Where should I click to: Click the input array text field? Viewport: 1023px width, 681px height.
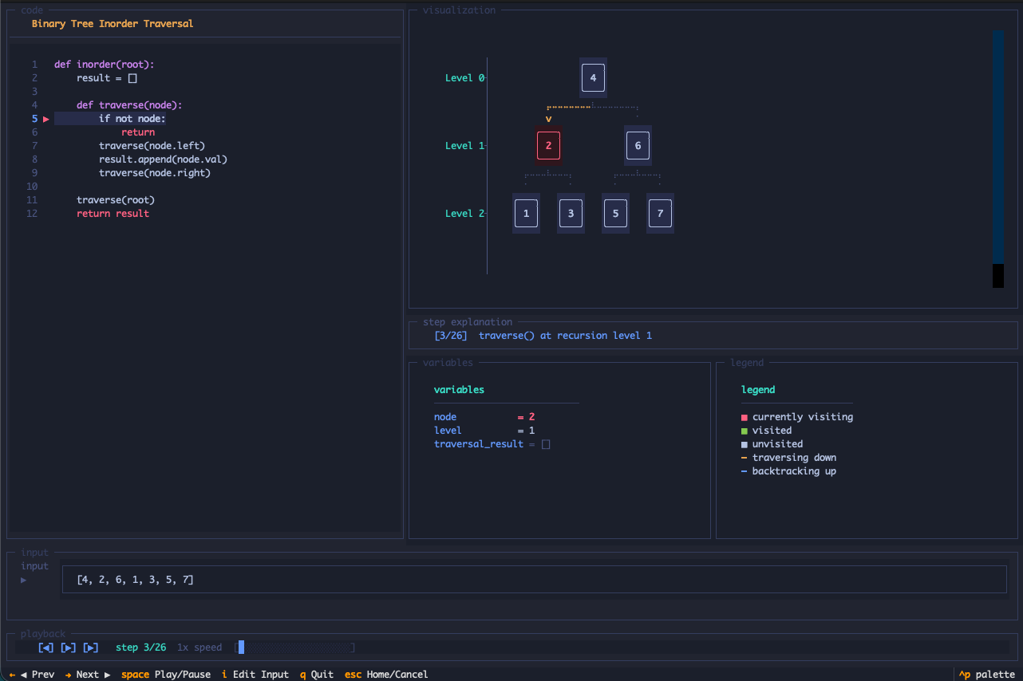click(x=535, y=580)
